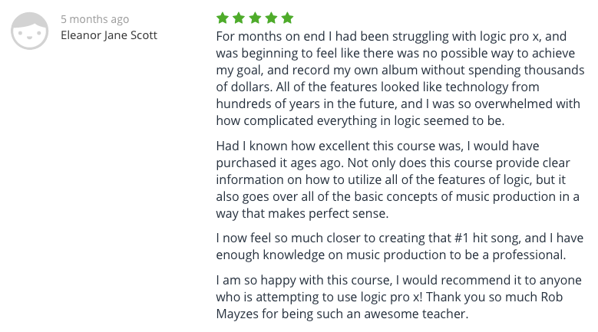Click the "5 months ago" timestamp

[x=95, y=19]
